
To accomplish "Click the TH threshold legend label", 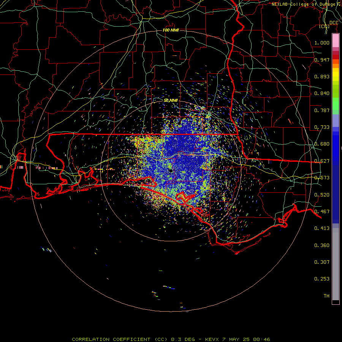I will click(x=326, y=296).
